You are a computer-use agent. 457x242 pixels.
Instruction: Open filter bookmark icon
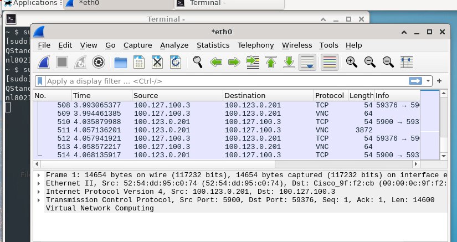[x=40, y=81]
